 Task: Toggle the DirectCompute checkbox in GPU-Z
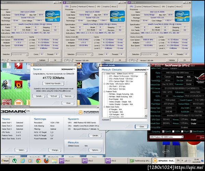point(191,131)
